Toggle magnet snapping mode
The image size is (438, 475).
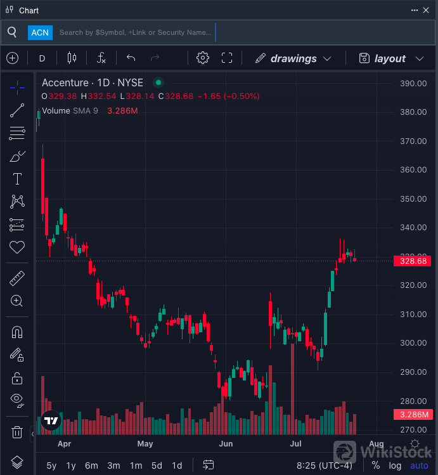(x=17, y=332)
